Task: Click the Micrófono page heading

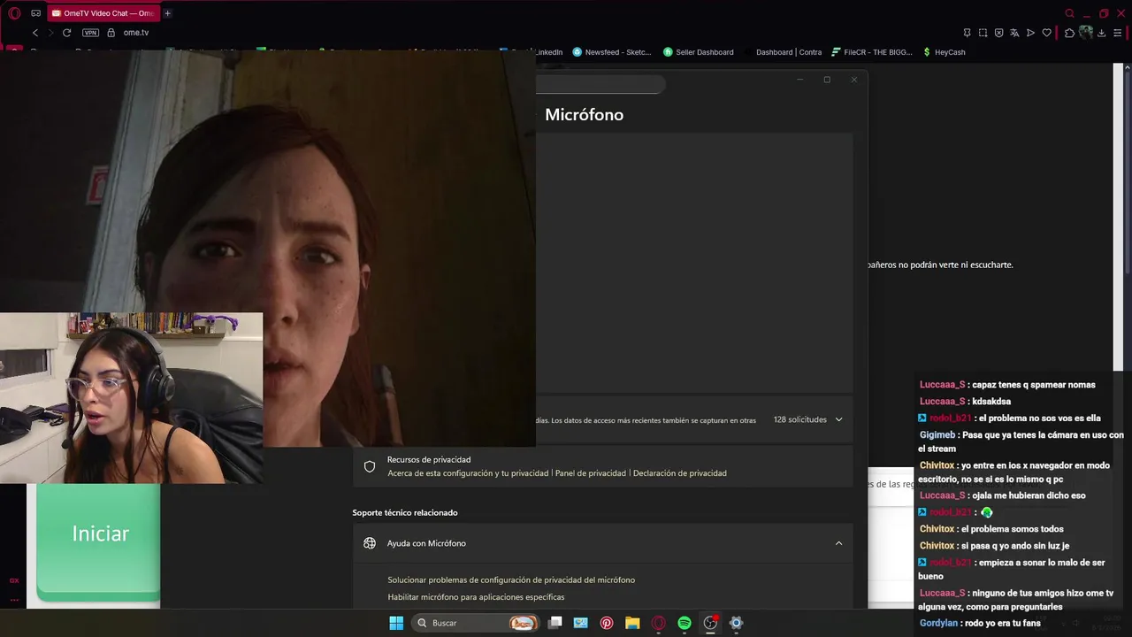Action: point(584,114)
